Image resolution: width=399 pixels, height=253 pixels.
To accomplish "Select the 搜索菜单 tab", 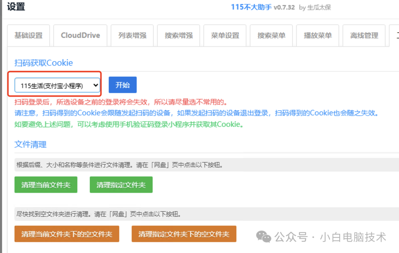I will [x=271, y=35].
